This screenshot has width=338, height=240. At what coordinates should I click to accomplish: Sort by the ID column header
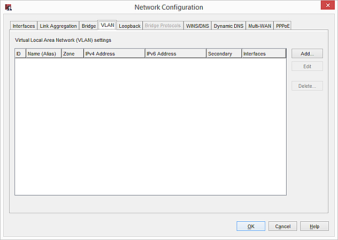tap(20, 53)
